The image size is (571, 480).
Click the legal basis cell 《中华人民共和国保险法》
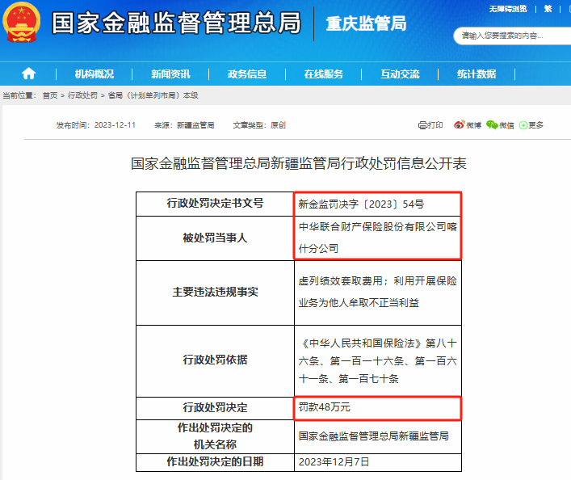(x=378, y=361)
